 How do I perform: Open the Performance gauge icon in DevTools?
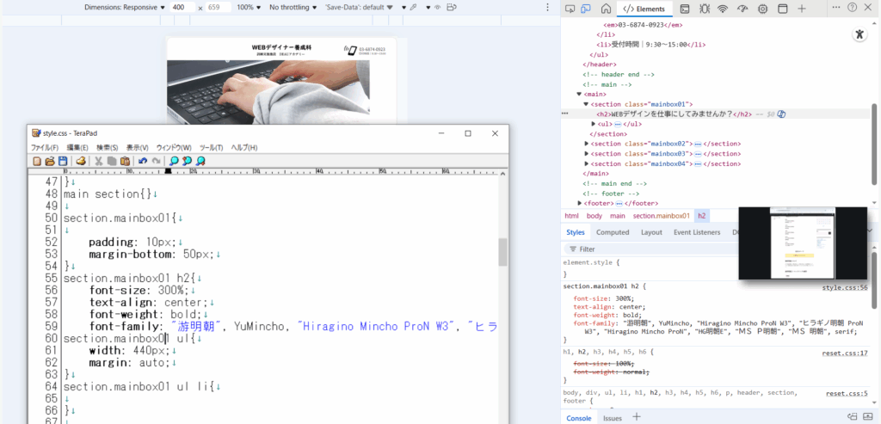742,9
